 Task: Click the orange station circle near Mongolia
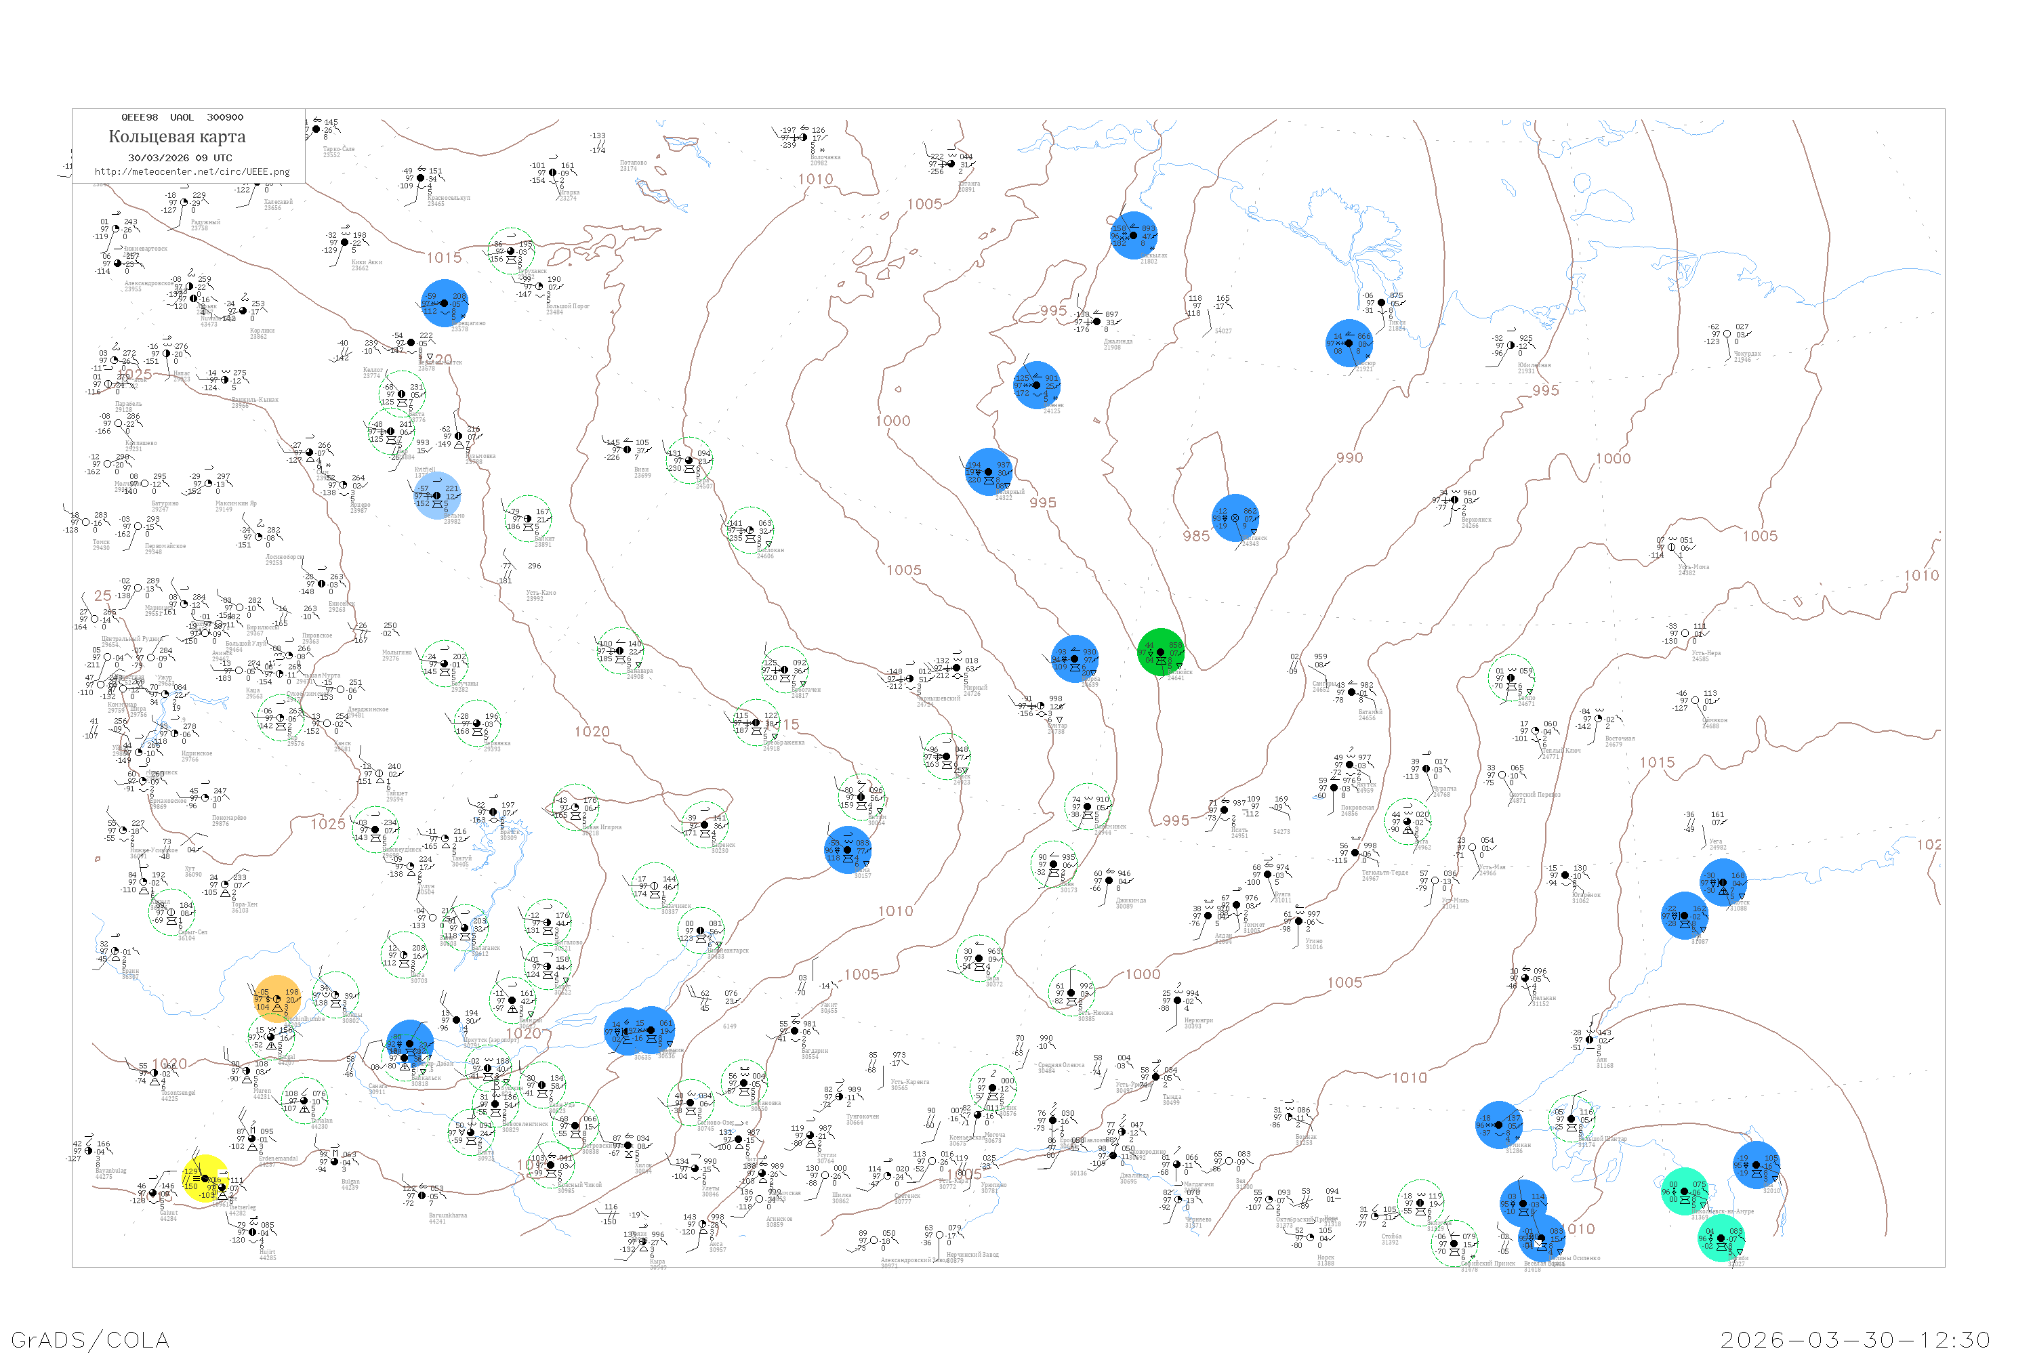277,999
